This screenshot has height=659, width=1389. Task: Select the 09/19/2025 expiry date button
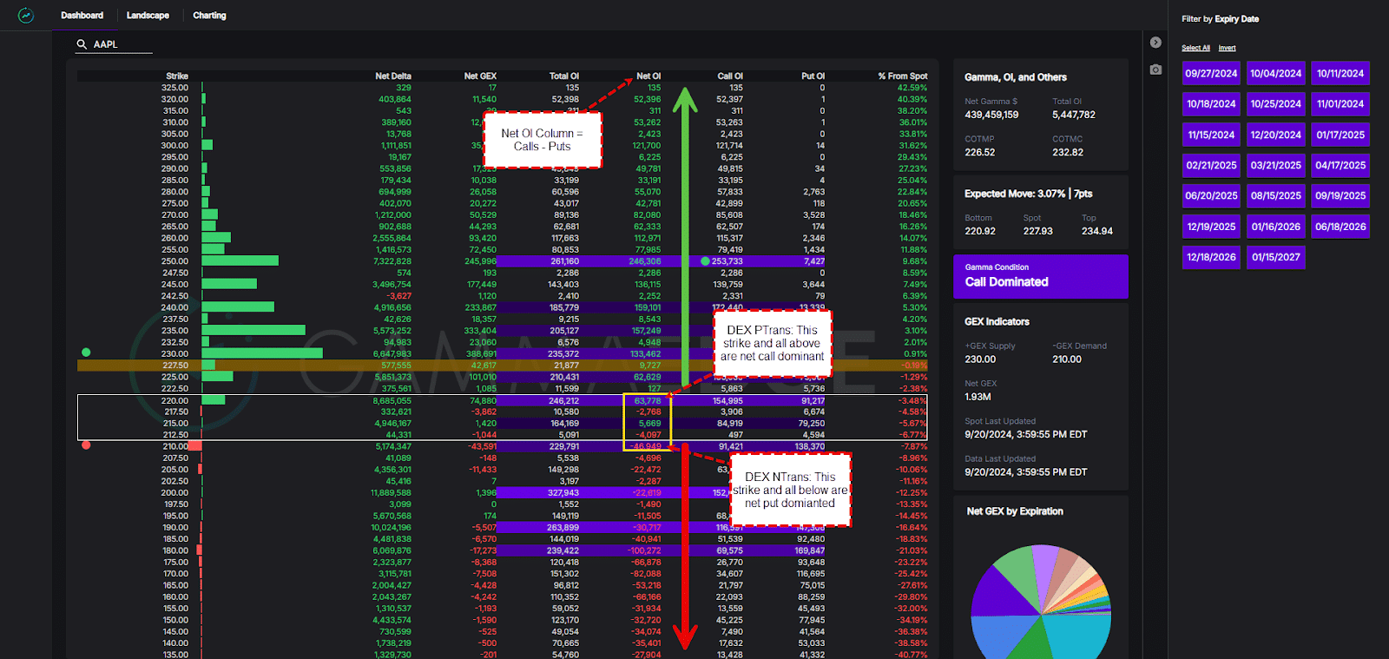[1340, 195]
